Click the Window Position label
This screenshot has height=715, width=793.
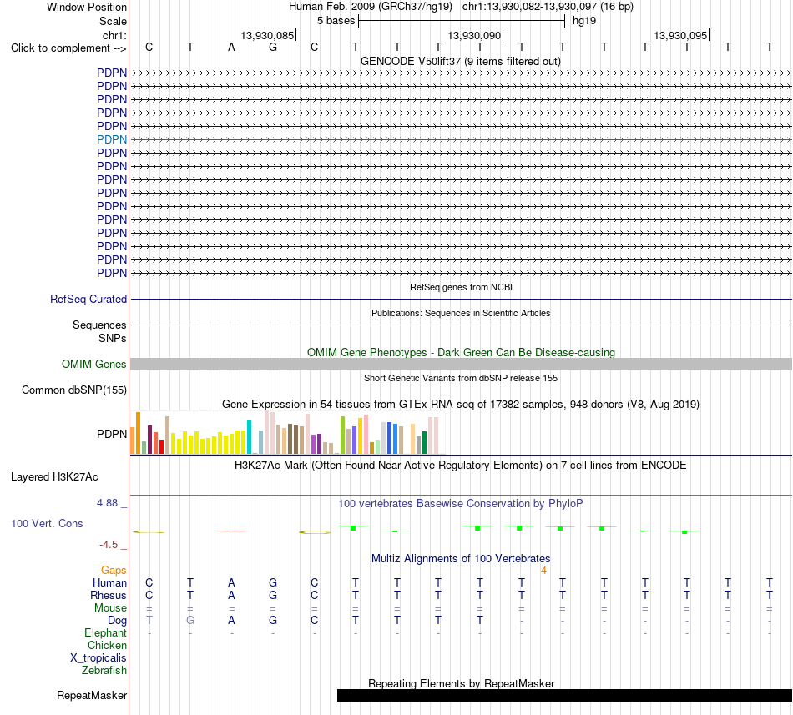point(87,7)
